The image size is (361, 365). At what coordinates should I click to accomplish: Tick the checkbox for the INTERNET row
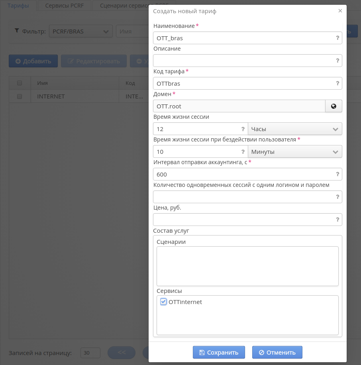[20, 96]
